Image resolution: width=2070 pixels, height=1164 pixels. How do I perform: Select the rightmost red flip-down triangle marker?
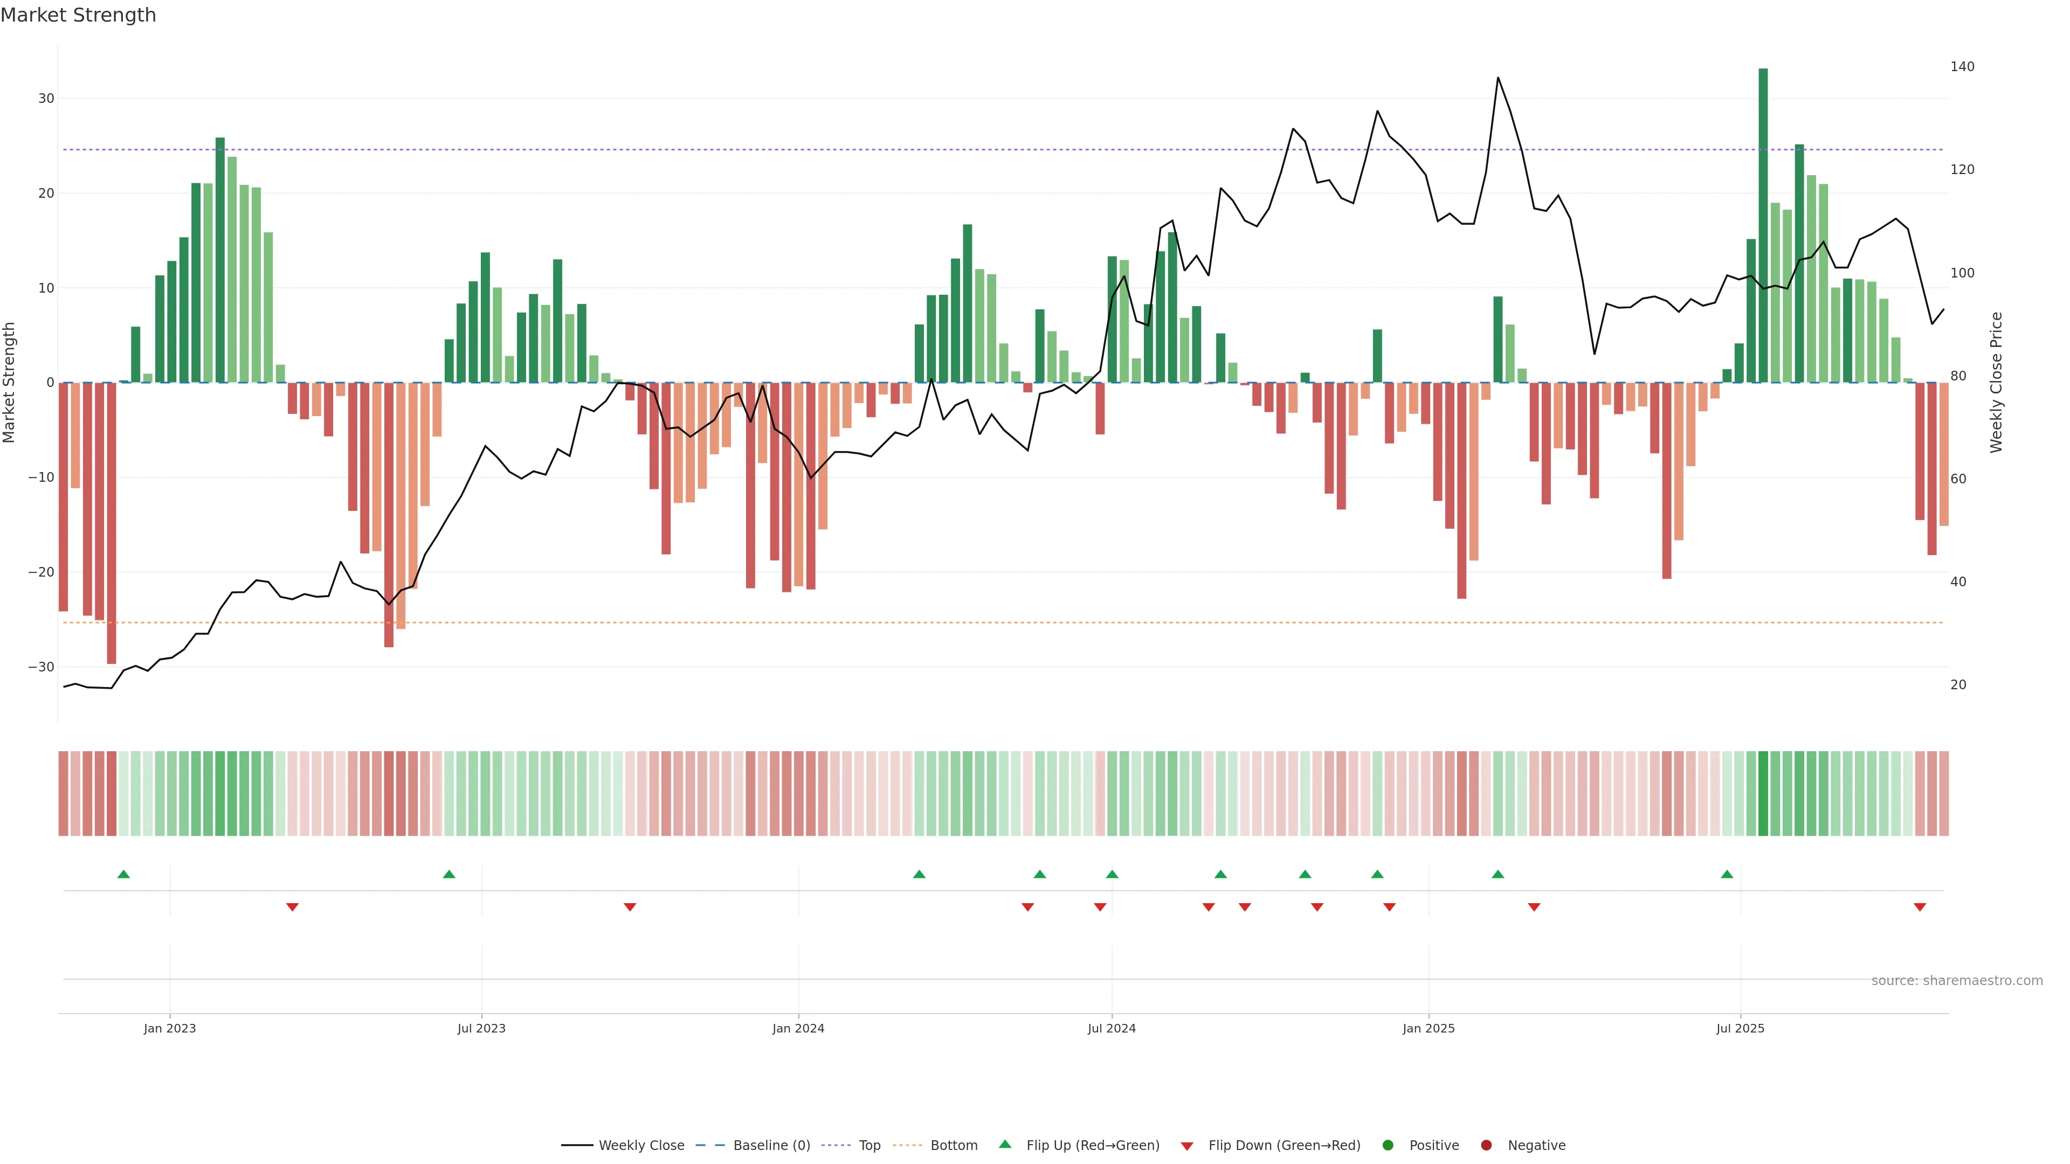[1920, 907]
